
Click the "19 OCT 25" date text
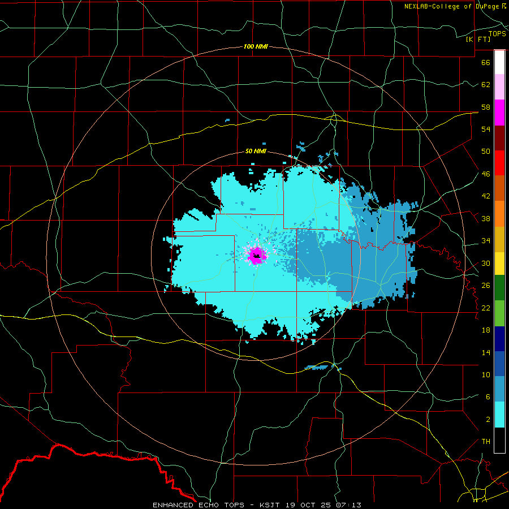tap(309, 505)
